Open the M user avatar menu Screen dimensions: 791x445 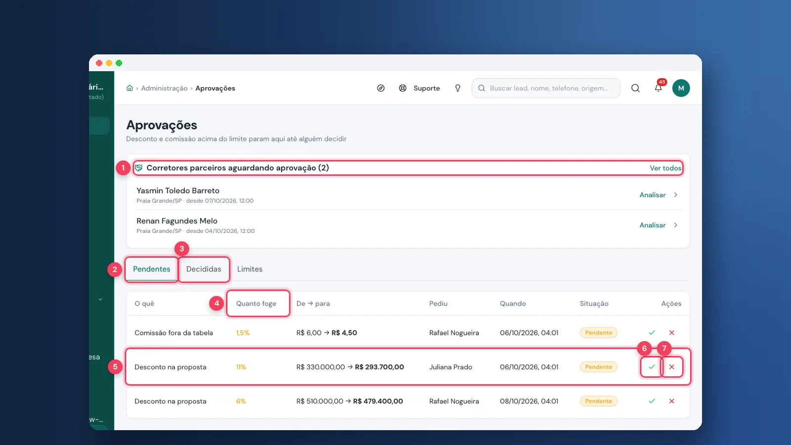click(681, 88)
